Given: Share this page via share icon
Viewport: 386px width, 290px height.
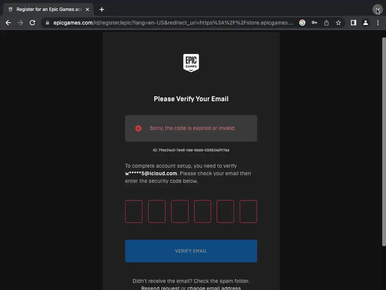Looking at the screenshot, I should pyautogui.click(x=326, y=23).
